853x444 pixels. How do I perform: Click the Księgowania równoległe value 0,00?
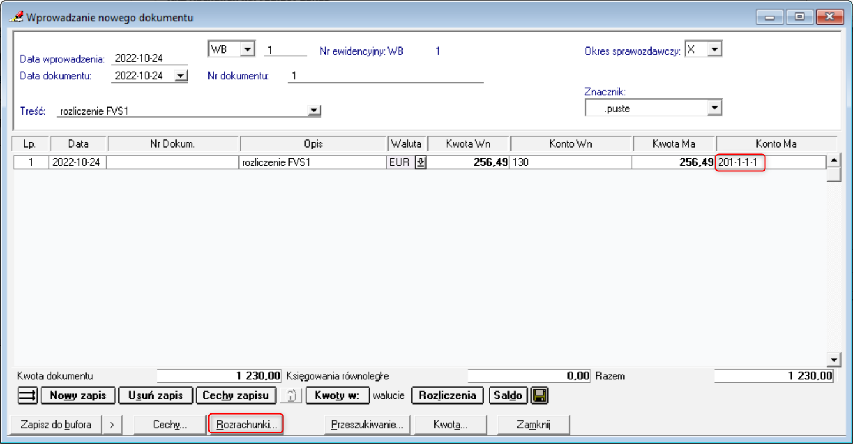(x=530, y=376)
